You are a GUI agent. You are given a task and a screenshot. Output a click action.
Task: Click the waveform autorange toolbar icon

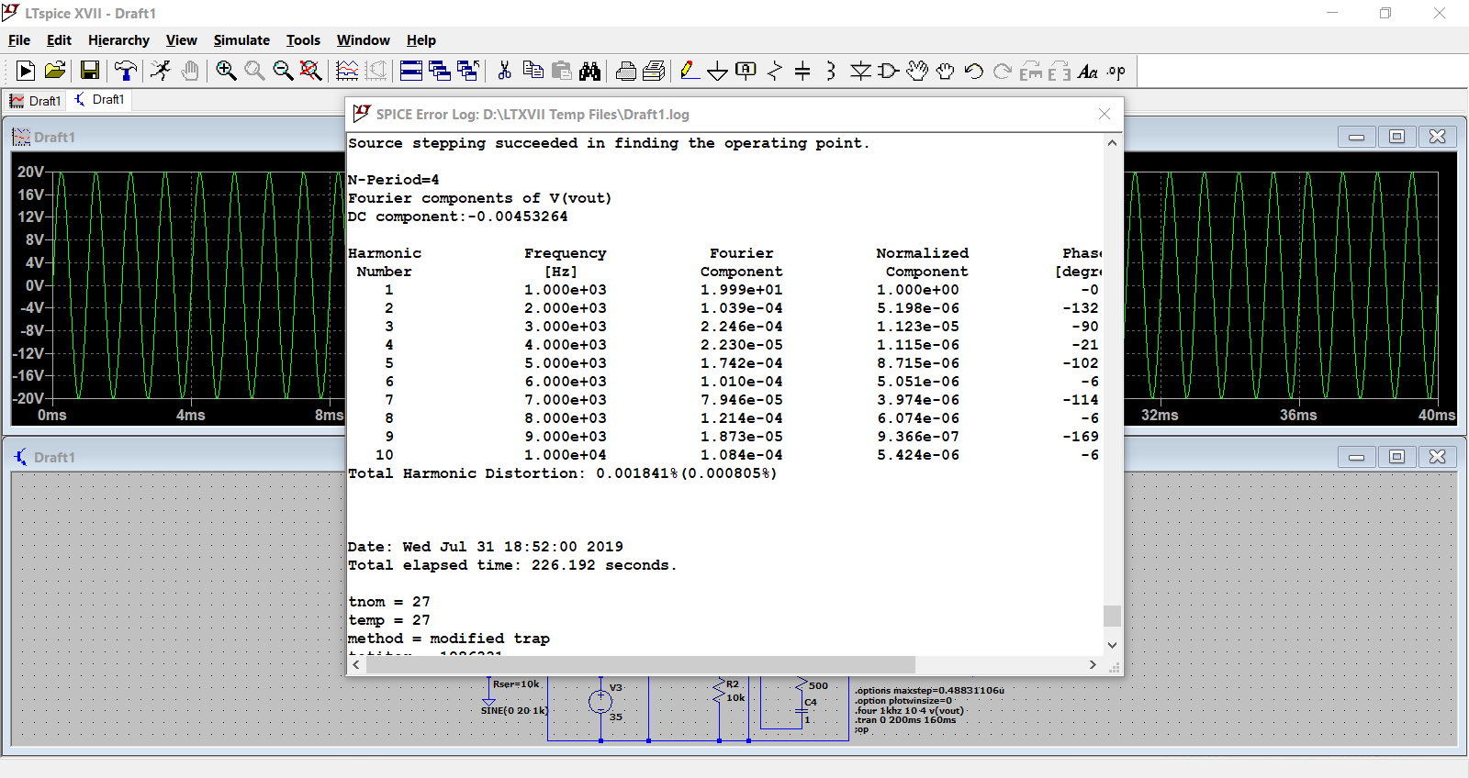click(347, 71)
